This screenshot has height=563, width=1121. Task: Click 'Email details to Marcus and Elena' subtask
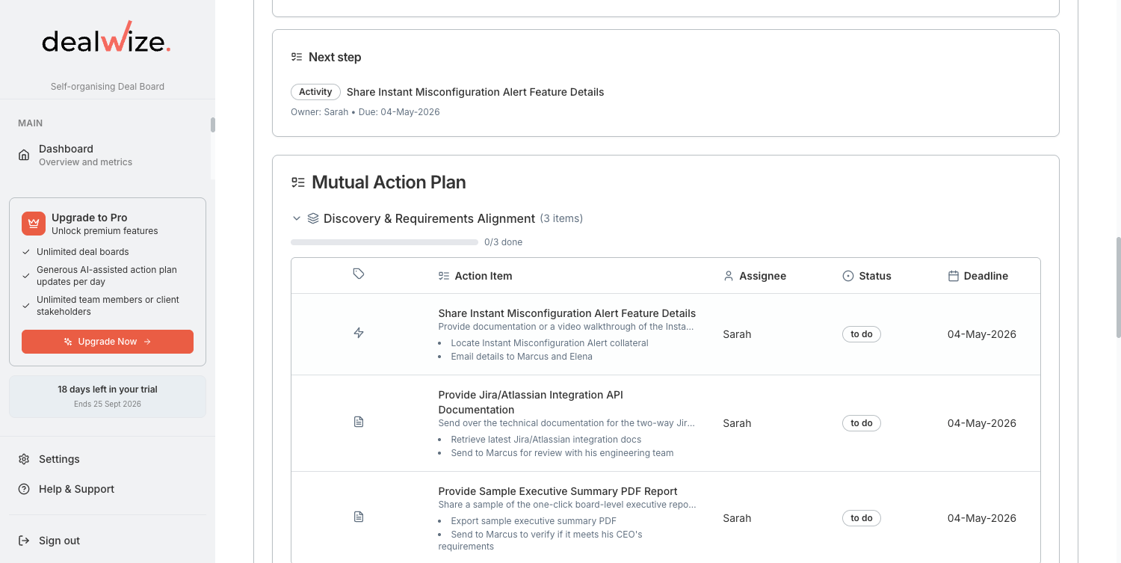tap(522, 357)
